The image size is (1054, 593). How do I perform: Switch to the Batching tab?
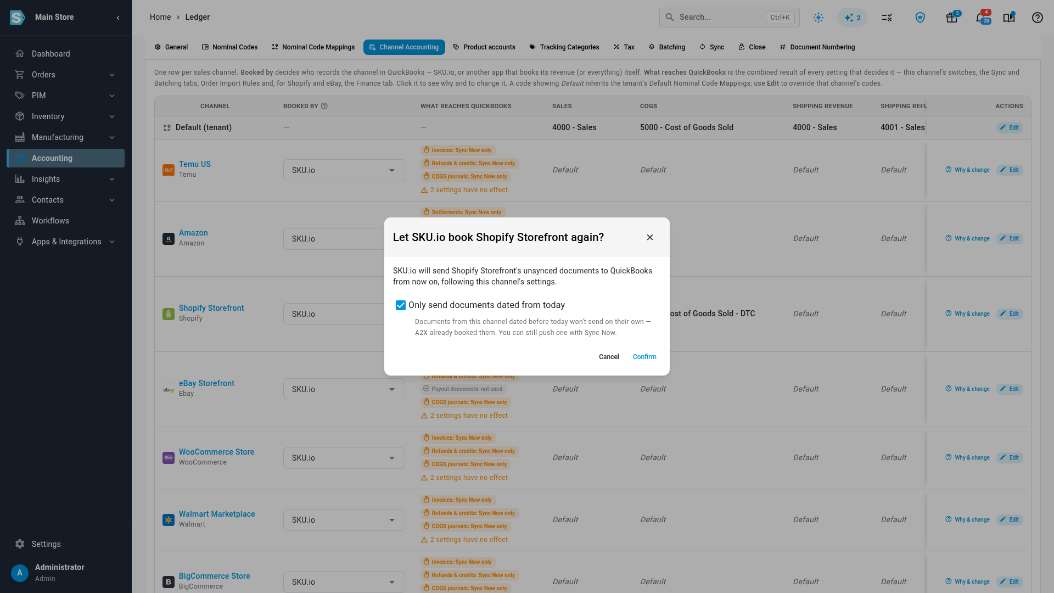pyautogui.click(x=666, y=47)
